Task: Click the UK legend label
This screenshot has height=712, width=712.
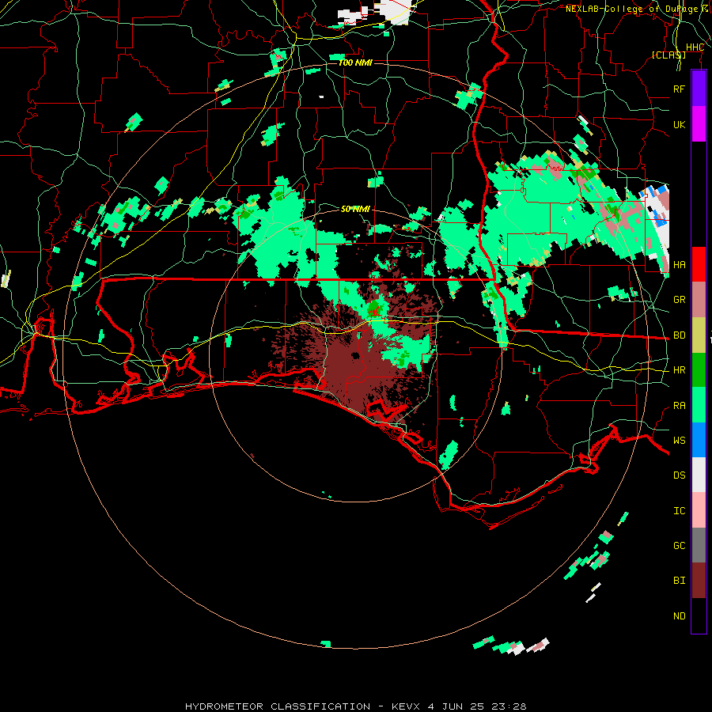Action: click(x=680, y=124)
